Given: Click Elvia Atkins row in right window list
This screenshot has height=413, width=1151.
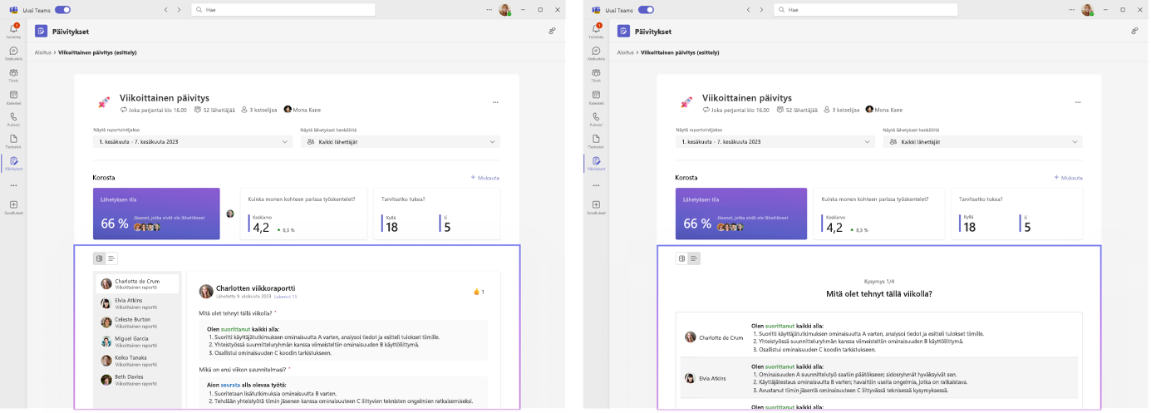Looking at the screenshot, I should point(879,378).
